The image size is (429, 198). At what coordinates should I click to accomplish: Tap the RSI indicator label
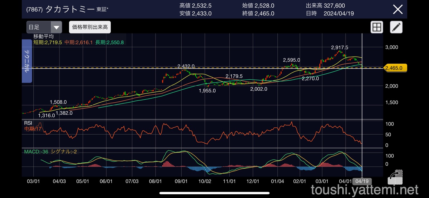pyautogui.click(x=28, y=123)
